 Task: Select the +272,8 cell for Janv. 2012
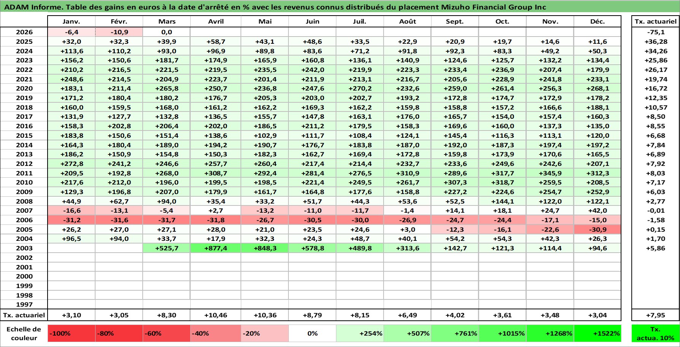(x=72, y=164)
